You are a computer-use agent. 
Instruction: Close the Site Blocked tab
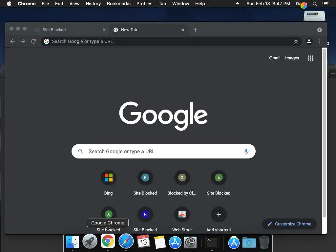point(104,30)
